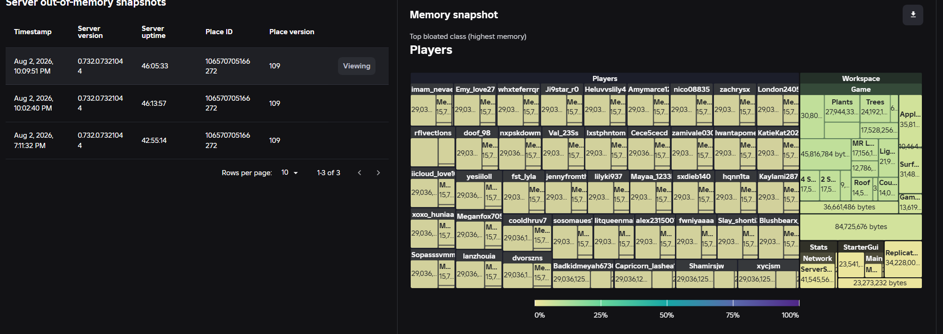This screenshot has height=334, width=943.
Task: Select the imam_nevae player block
Action: coord(432,89)
